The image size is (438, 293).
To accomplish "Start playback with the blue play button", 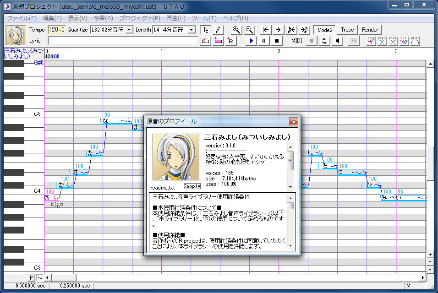I will click(251, 41).
